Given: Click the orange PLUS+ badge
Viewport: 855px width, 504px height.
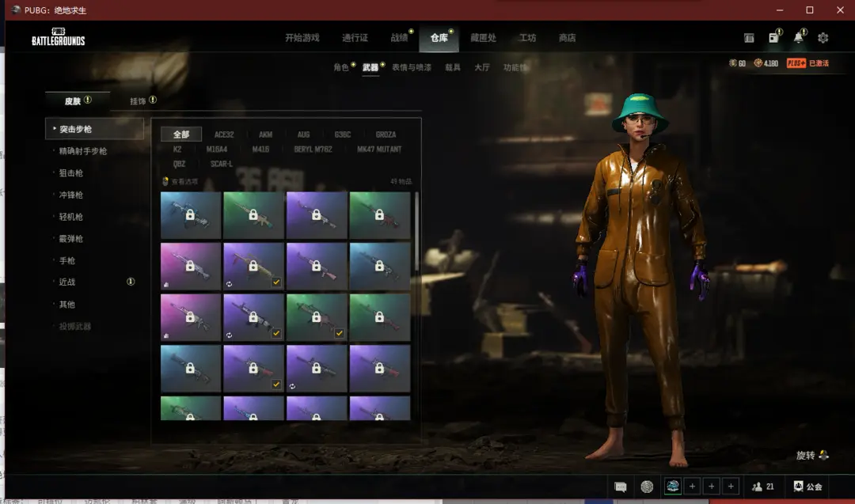Looking at the screenshot, I should pos(796,63).
